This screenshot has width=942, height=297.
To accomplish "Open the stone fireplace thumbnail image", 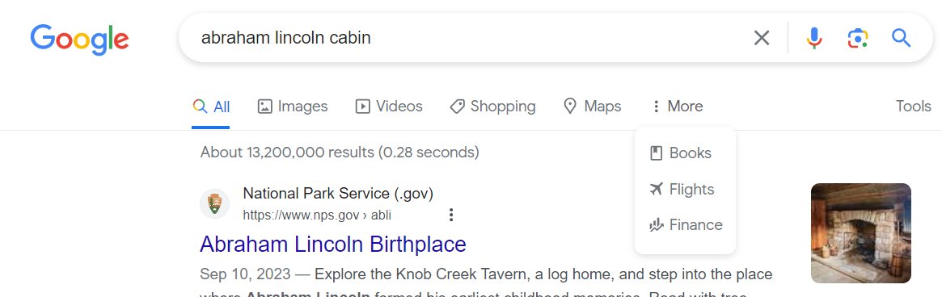I will (861, 232).
